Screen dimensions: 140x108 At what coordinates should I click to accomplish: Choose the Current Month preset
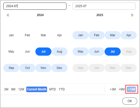pyautogui.click(x=37, y=89)
